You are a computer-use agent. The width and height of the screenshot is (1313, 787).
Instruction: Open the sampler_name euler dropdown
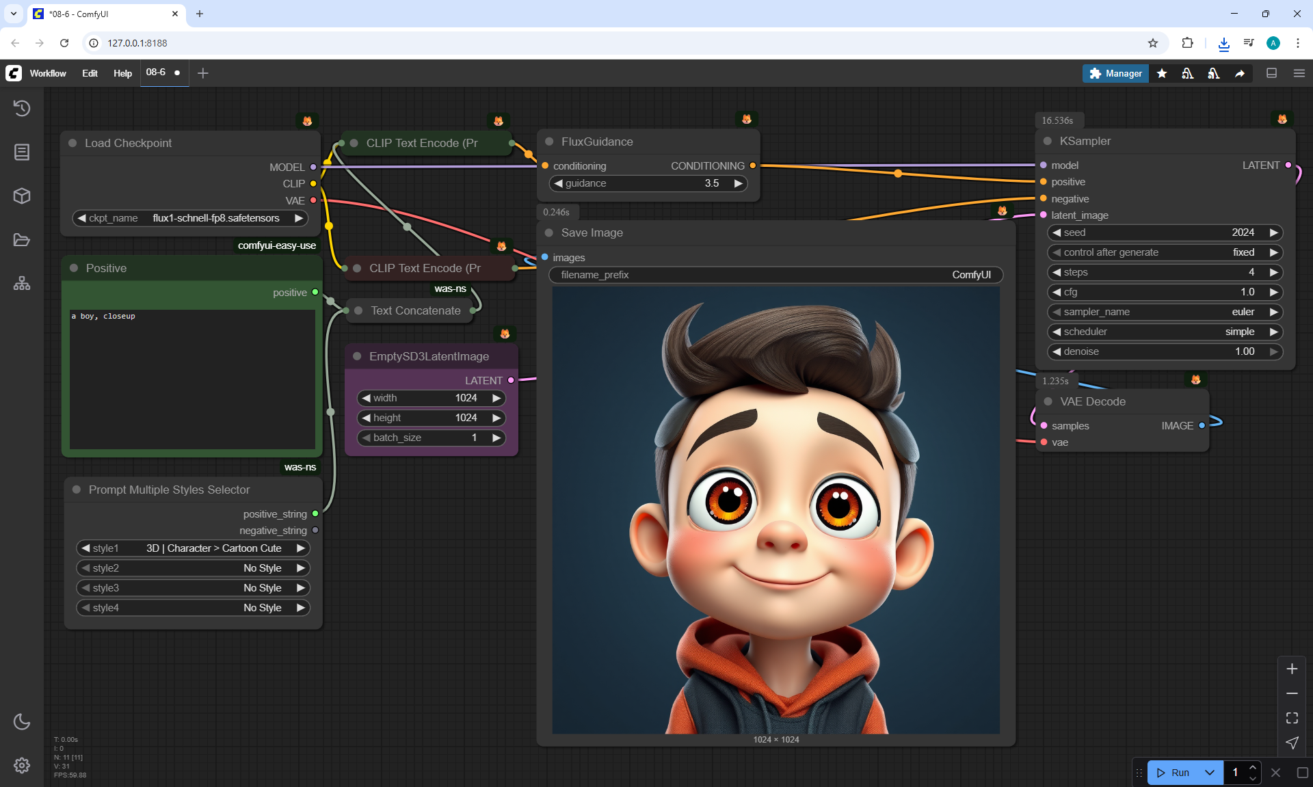(1165, 312)
